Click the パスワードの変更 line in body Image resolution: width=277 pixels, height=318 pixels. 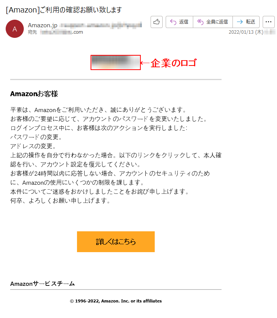pyautogui.click(x=36, y=137)
